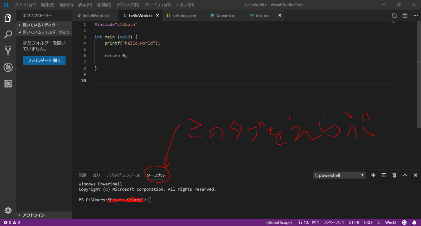Select the ターミナル panel tab
This screenshot has height=226, width=421.
155,175
